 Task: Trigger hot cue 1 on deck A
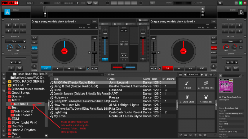coord(9,25)
